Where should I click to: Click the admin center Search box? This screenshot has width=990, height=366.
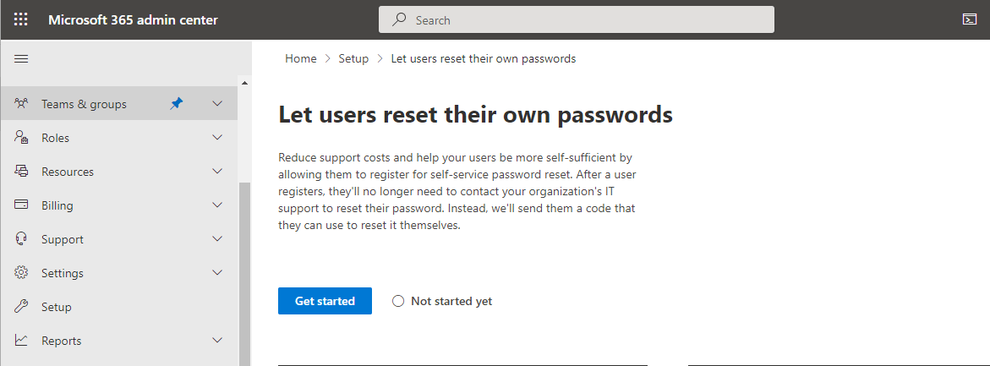click(577, 19)
